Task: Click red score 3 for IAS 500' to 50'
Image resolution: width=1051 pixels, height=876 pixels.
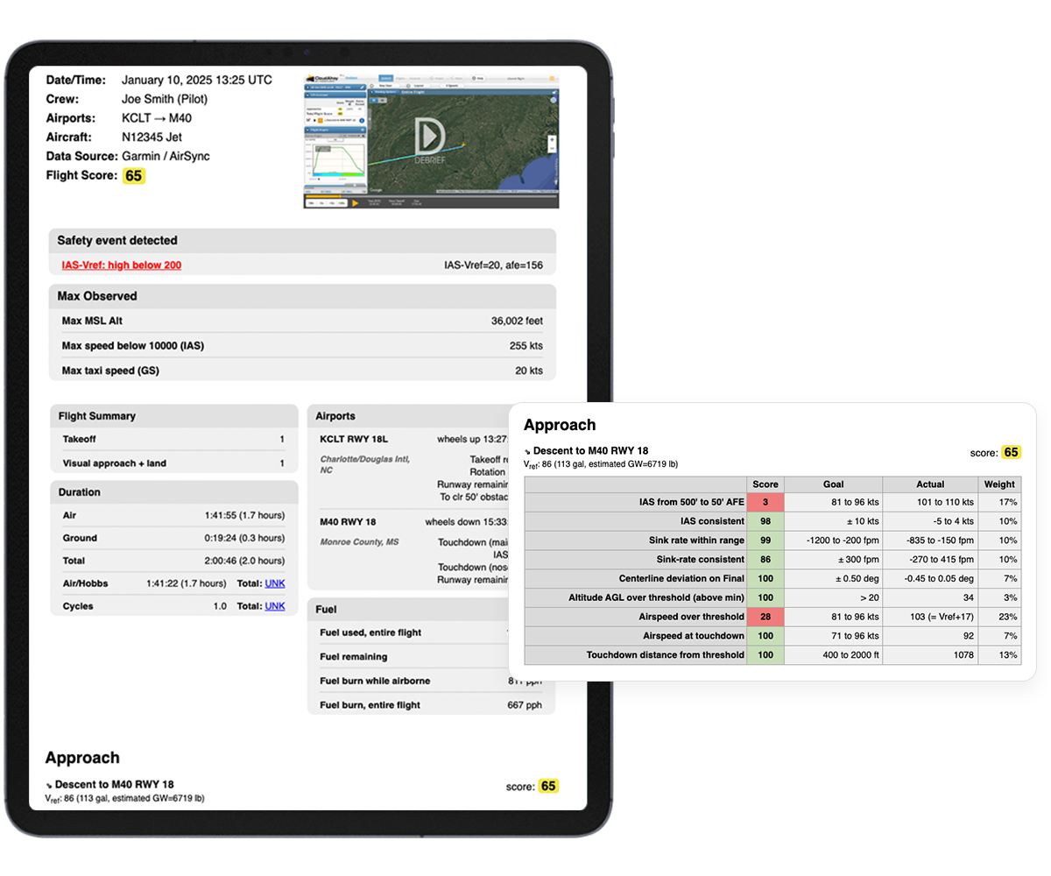Action: [x=765, y=502]
